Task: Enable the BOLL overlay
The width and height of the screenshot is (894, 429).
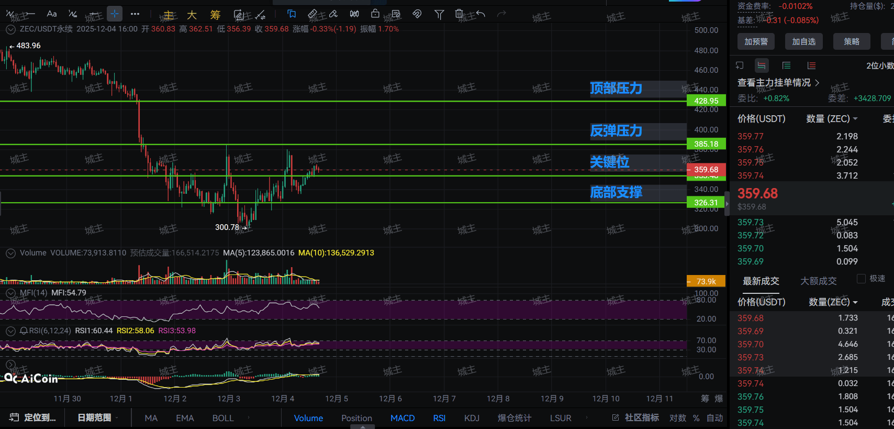Action: coord(223,418)
